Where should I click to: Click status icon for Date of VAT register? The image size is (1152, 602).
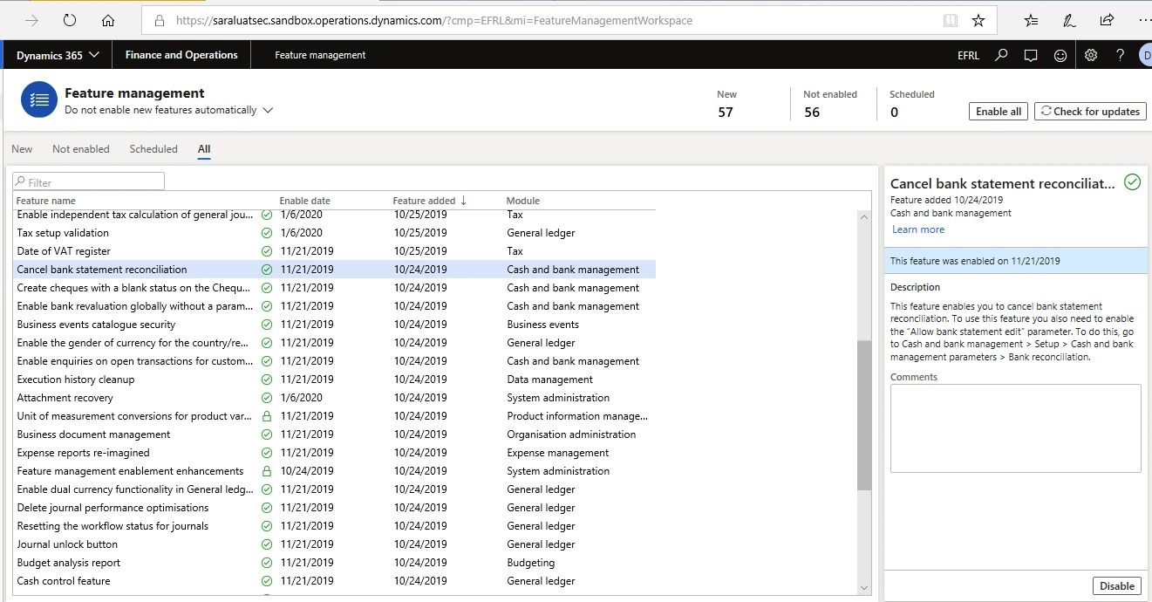[267, 251]
